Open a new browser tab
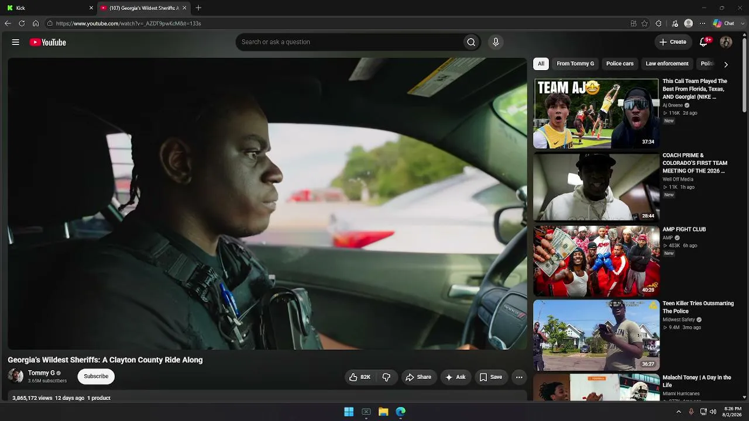The height and width of the screenshot is (421, 749). pos(198,8)
